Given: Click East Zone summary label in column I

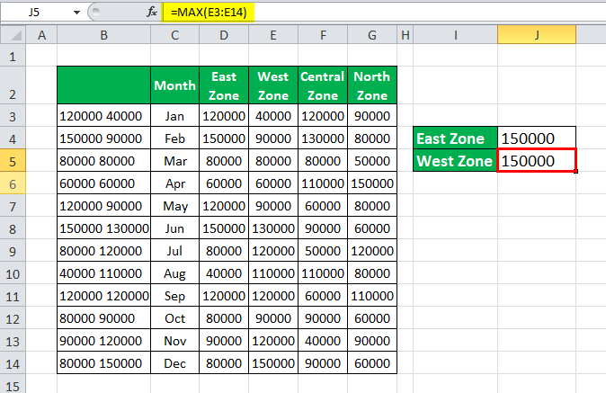Looking at the screenshot, I should pyautogui.click(x=455, y=138).
